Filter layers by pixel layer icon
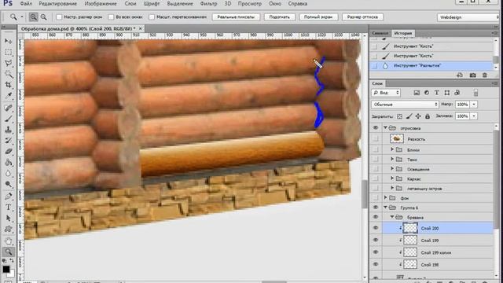 point(417,93)
